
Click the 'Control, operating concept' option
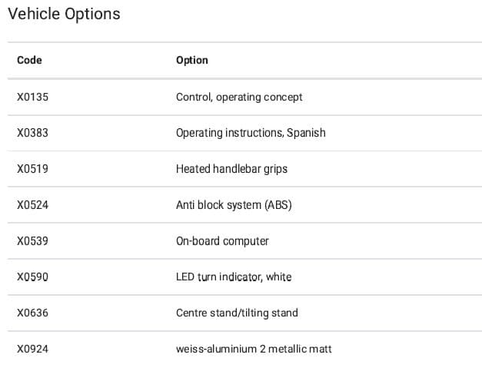click(239, 97)
